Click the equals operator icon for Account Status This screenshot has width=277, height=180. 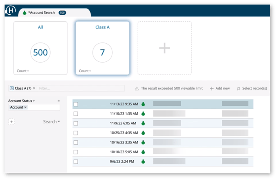pyautogui.click(x=58, y=101)
